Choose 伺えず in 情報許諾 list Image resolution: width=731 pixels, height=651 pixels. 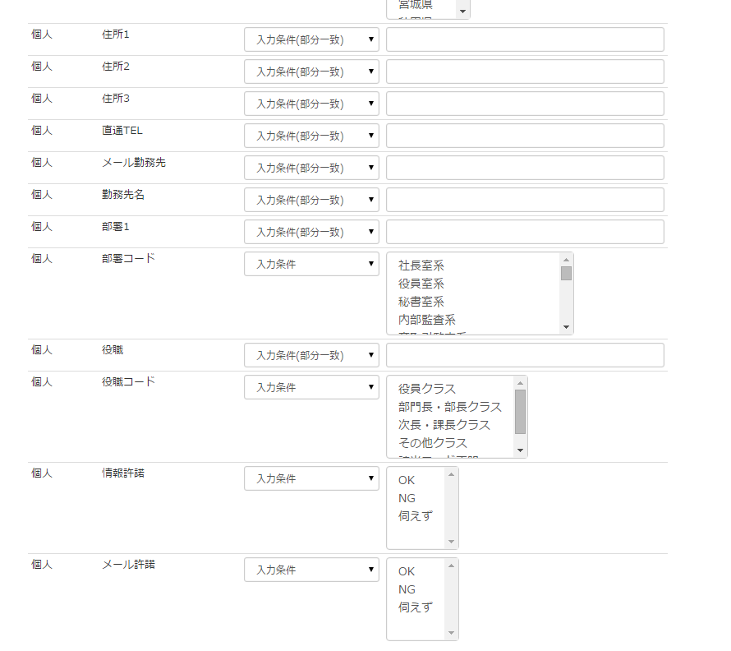click(415, 516)
